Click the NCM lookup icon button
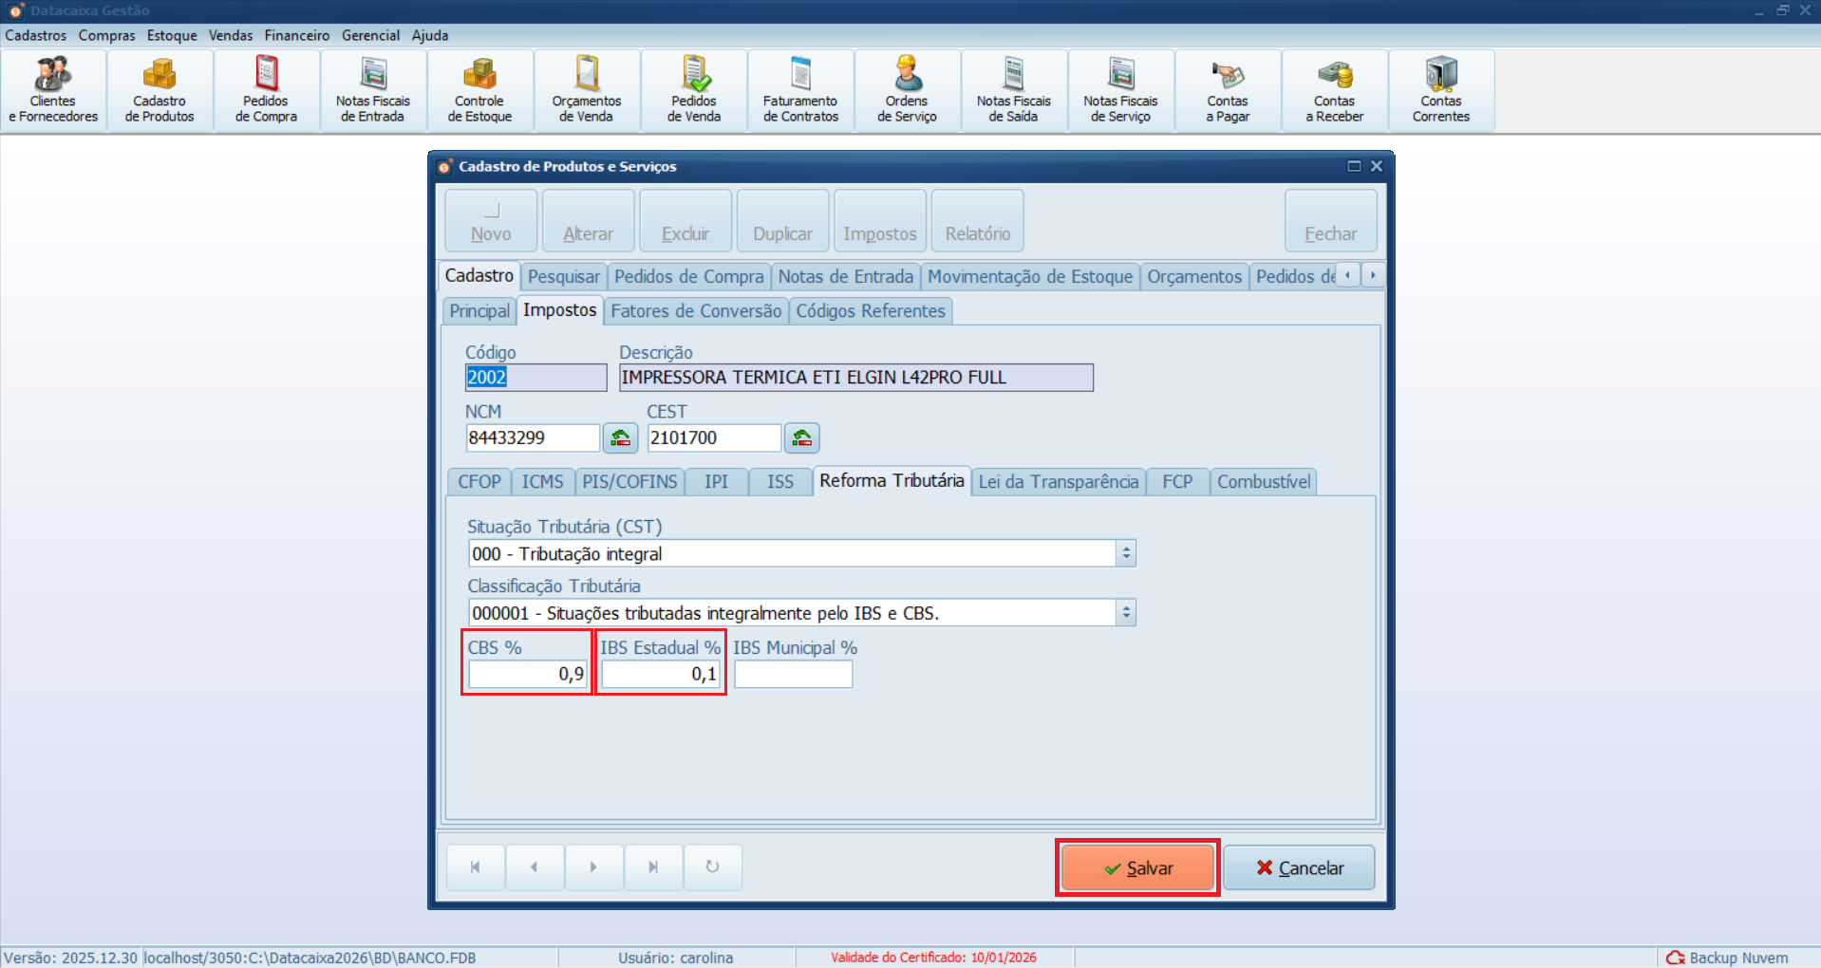 coord(620,437)
